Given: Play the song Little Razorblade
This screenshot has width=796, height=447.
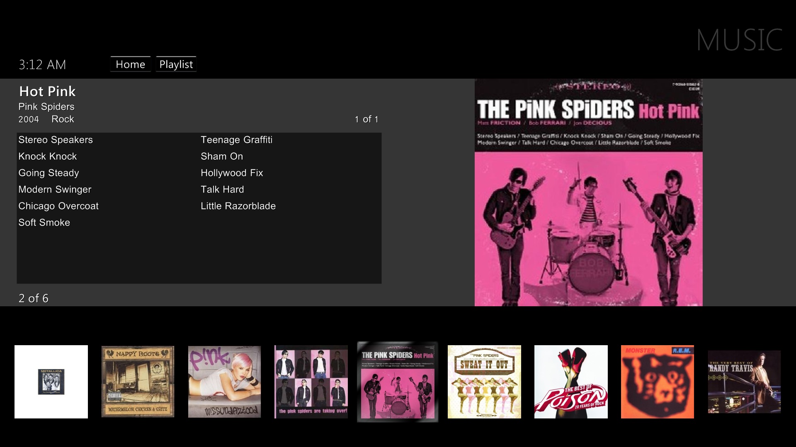Looking at the screenshot, I should click(238, 206).
